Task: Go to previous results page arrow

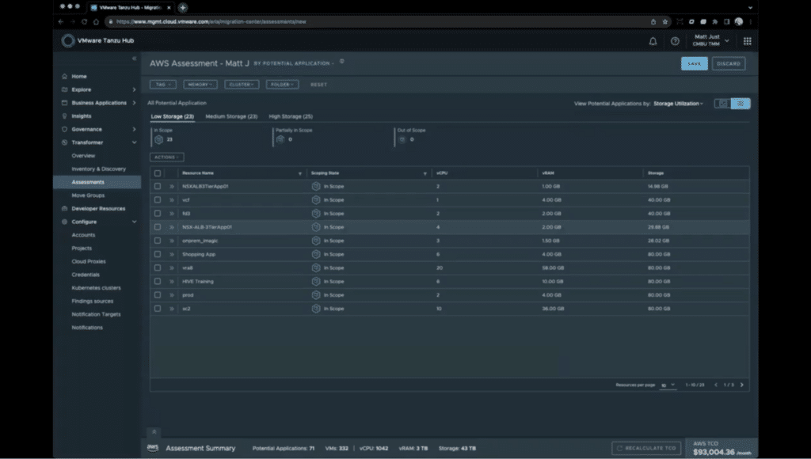Action: 716,385
